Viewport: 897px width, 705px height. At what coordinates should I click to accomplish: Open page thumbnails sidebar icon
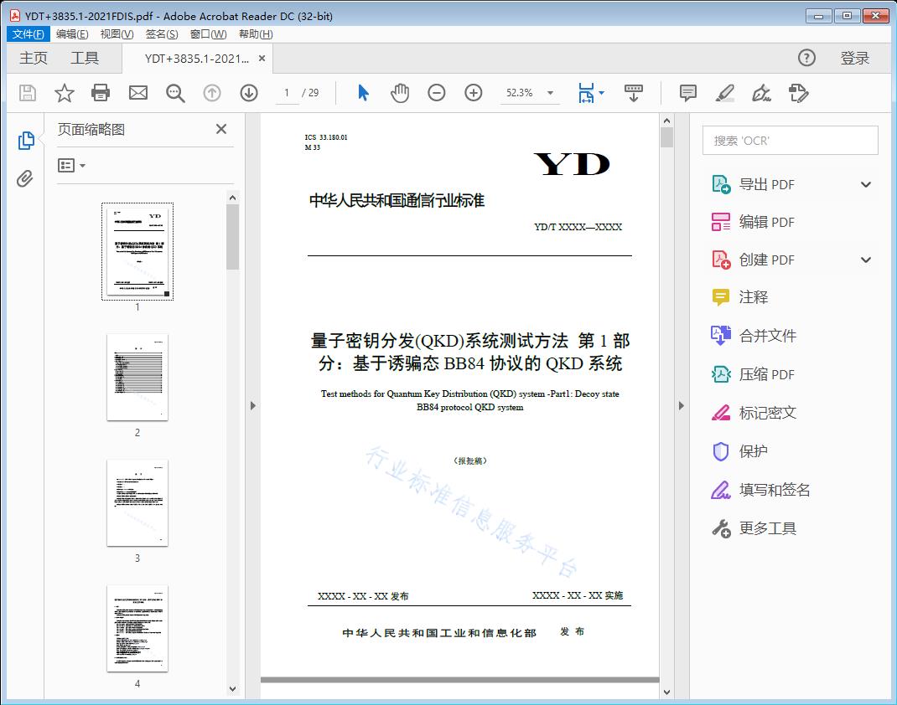pos(25,139)
